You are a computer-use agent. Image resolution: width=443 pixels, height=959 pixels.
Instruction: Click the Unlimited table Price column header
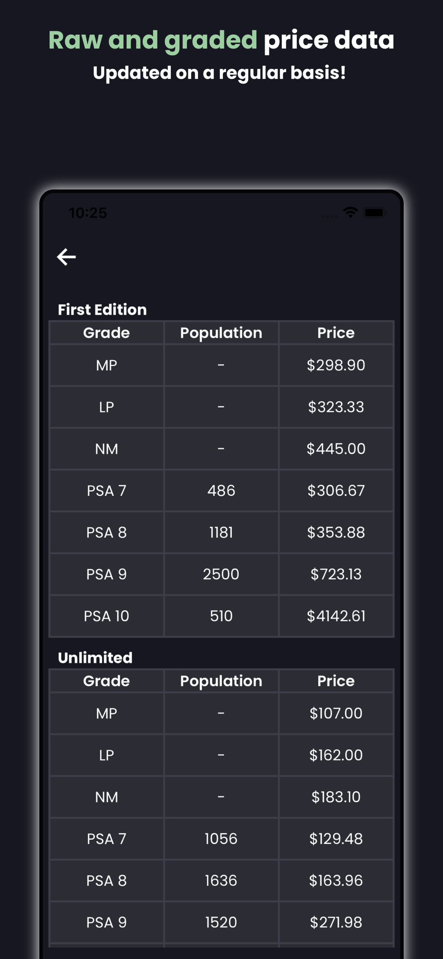click(336, 681)
